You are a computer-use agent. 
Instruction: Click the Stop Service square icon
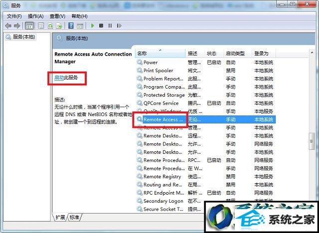coord(101,26)
